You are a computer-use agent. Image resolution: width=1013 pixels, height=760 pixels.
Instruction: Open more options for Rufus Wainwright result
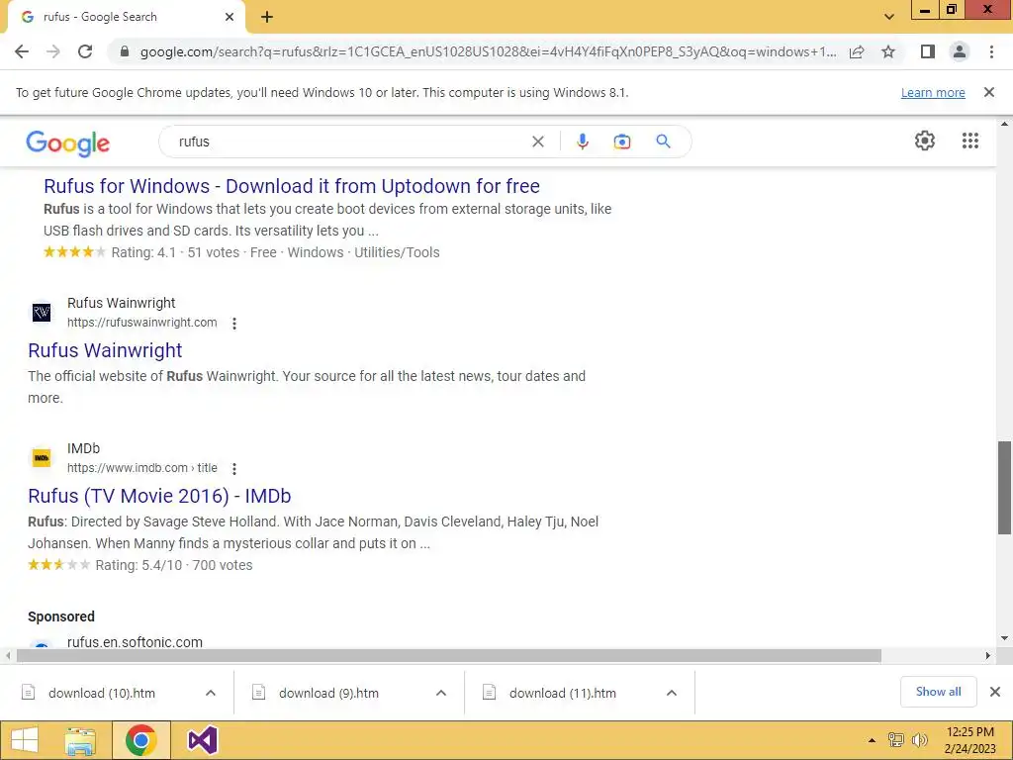pos(234,324)
